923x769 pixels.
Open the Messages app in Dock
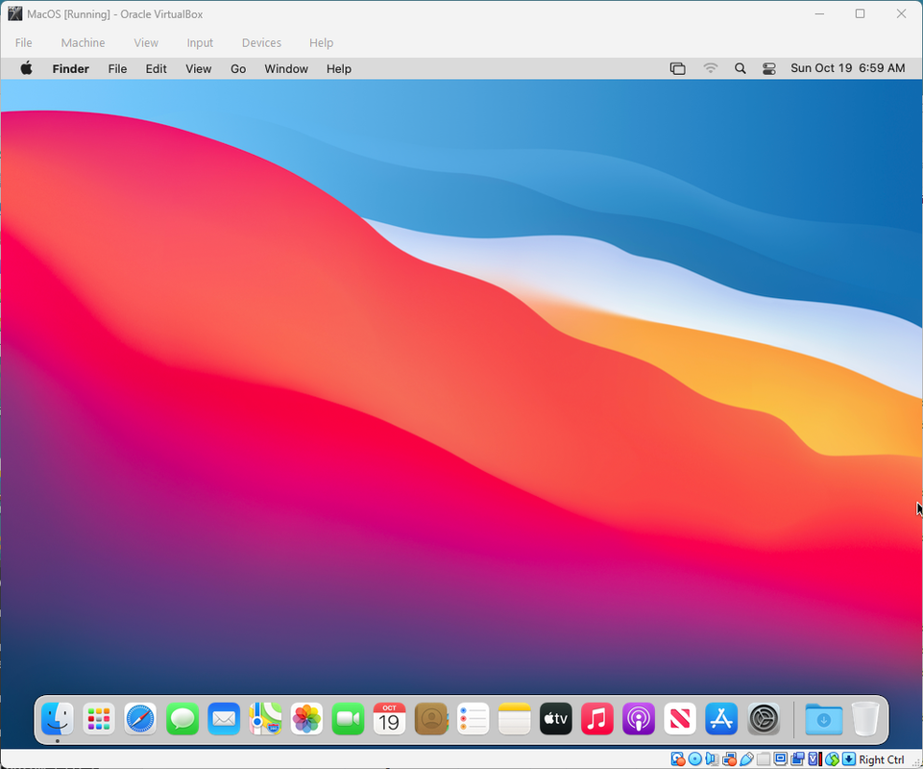pos(182,718)
